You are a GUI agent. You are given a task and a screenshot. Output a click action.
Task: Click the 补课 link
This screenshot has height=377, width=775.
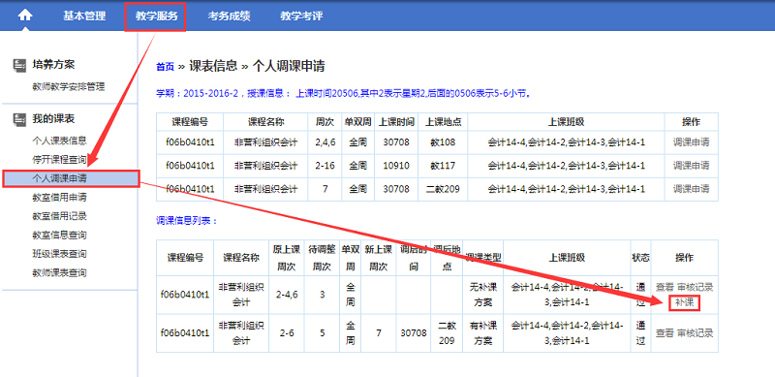pos(685,303)
